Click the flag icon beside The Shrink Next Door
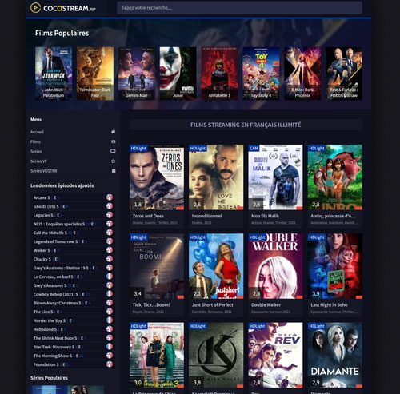The width and height of the screenshot is (400, 394). [x=110, y=338]
